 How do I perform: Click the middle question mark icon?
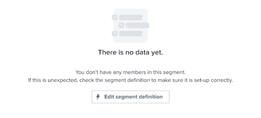121,25
